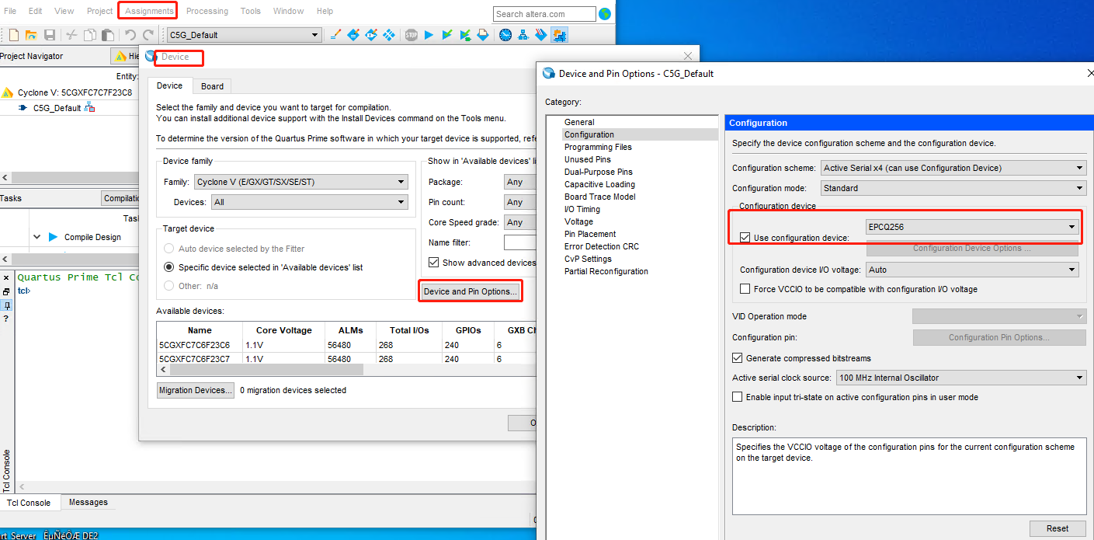The image size is (1094, 540).
Task: Click the Undo arrow icon
Action: click(130, 35)
